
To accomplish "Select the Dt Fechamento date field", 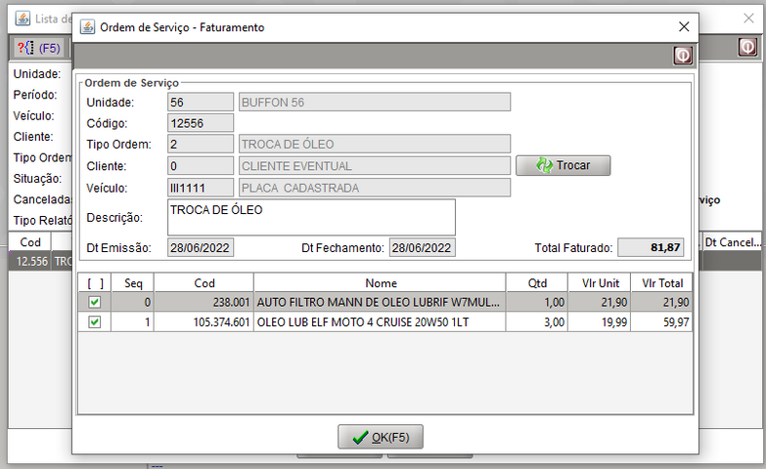I will (x=422, y=247).
